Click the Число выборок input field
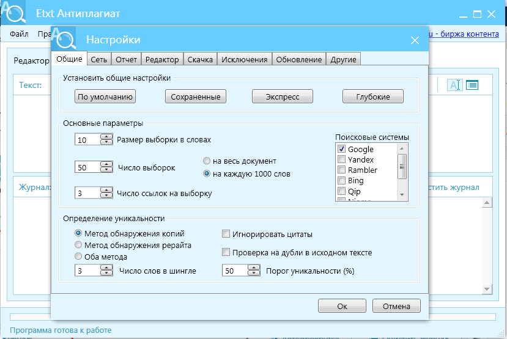Image resolution: width=507 pixels, height=339 pixels. coord(87,167)
